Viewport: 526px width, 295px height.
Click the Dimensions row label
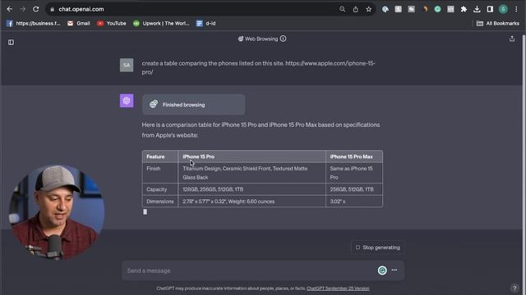[x=160, y=202]
